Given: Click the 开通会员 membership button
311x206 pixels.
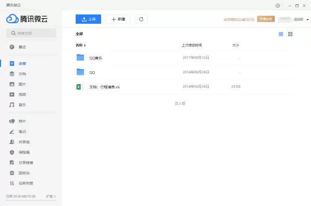Looking at the screenshot, I should (x=266, y=19).
